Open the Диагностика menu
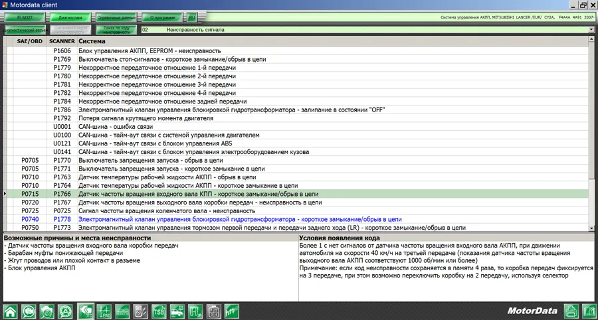 point(70,17)
